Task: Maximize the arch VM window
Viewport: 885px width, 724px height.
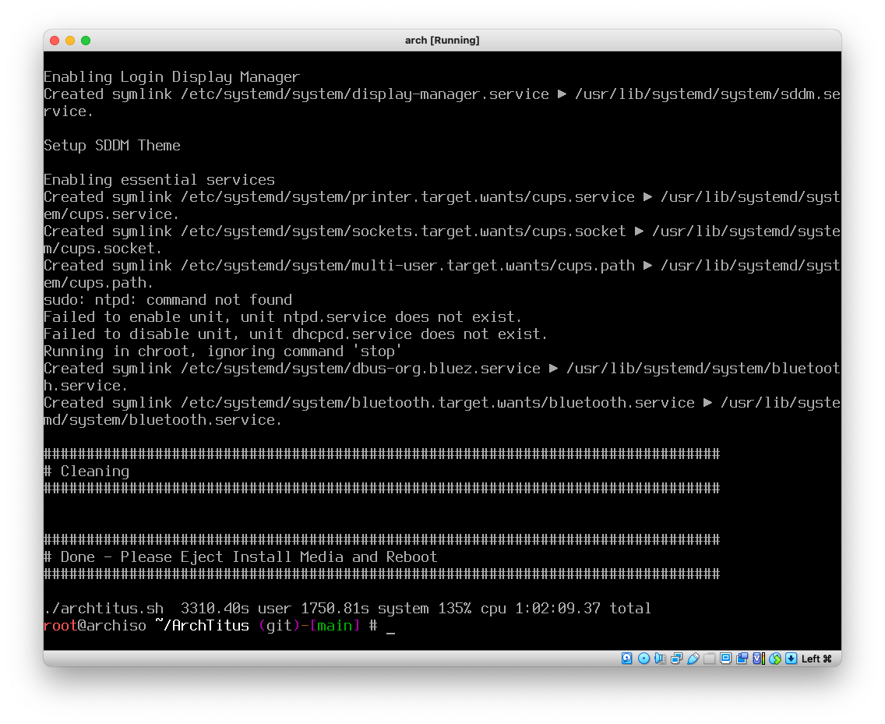Action: tap(86, 41)
